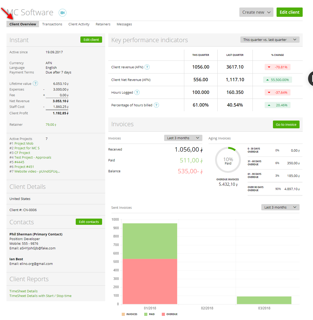This screenshot has width=313, height=320.
Task: Open the CF Project link
Action: pos(22,153)
